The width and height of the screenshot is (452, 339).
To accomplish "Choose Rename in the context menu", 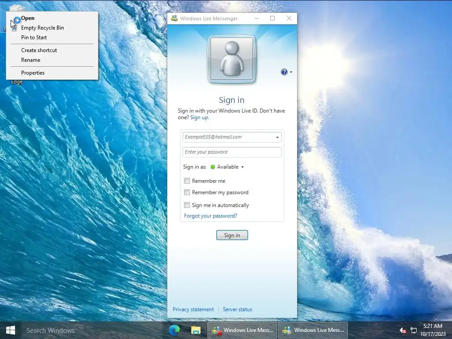I will click(x=52, y=60).
